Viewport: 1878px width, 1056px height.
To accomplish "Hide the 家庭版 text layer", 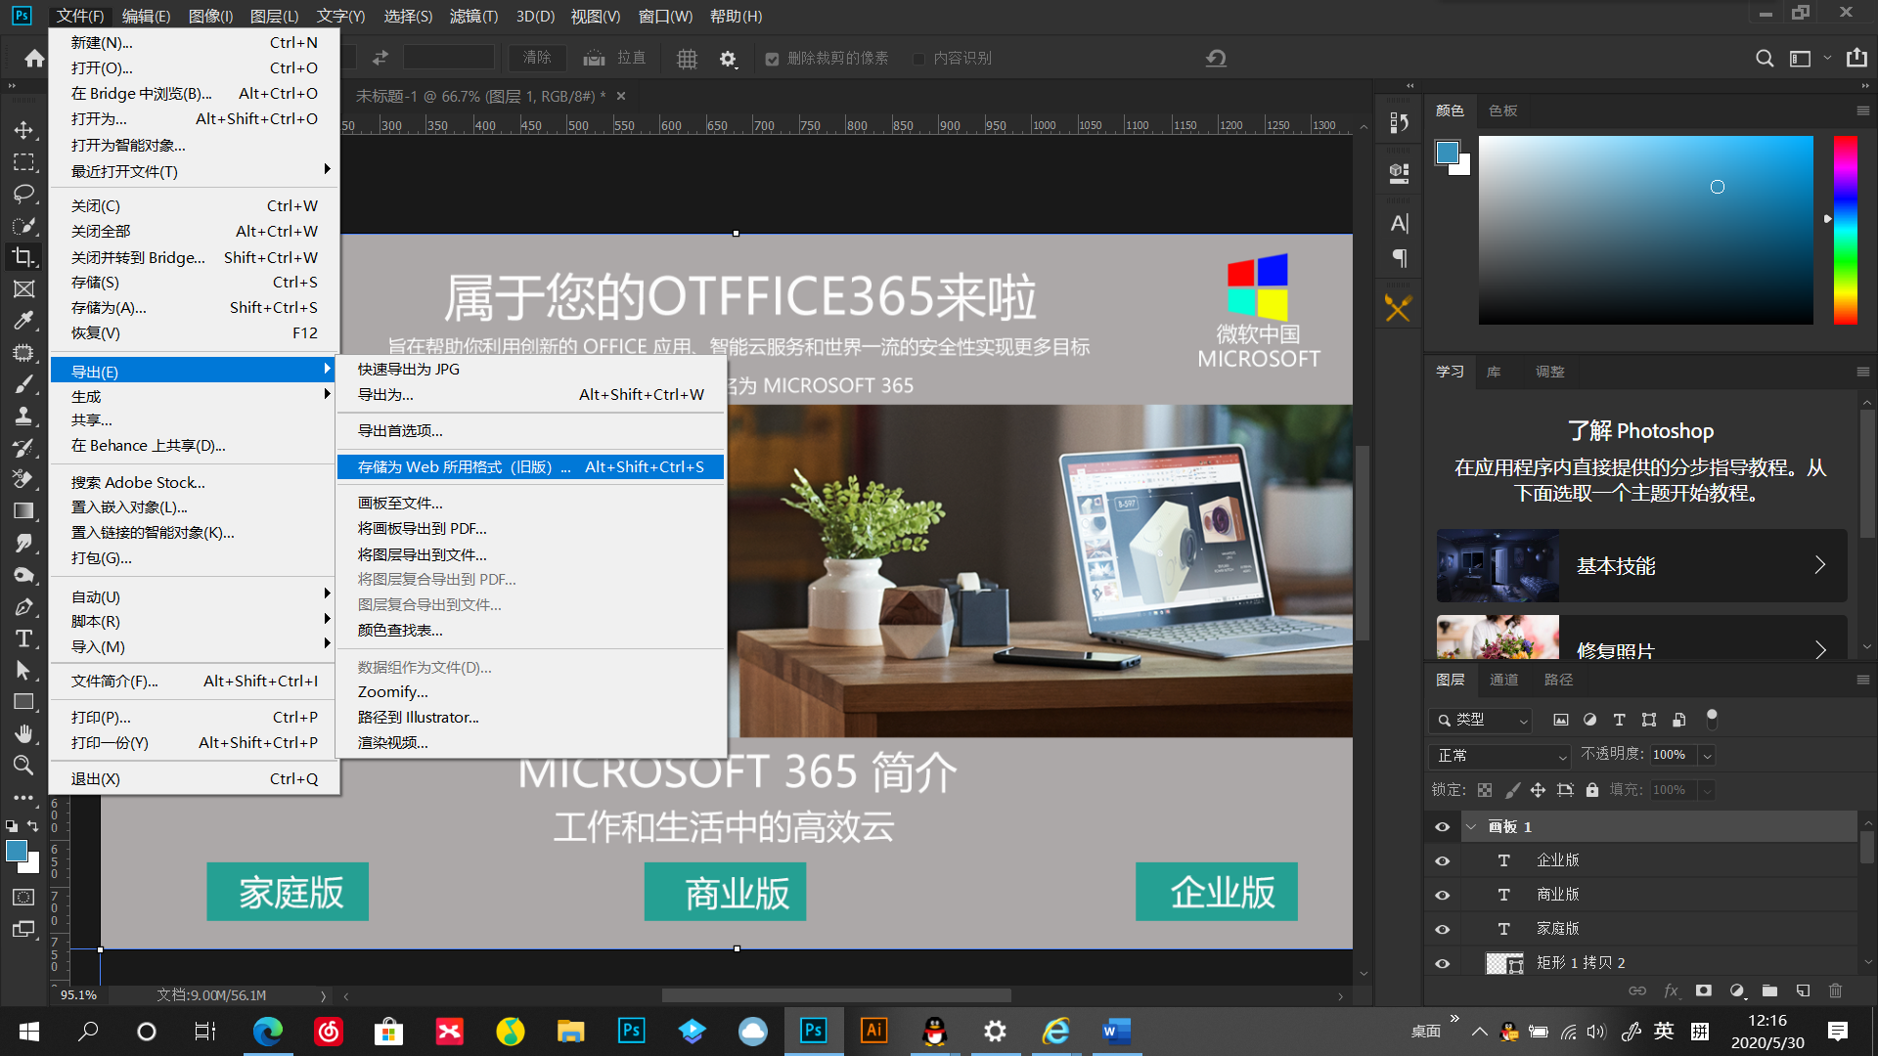I will [x=1443, y=930].
